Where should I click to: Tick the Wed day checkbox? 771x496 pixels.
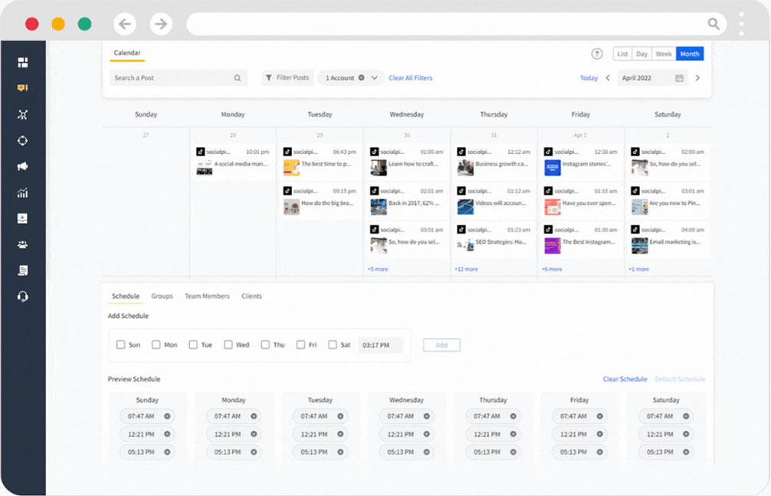tap(228, 345)
